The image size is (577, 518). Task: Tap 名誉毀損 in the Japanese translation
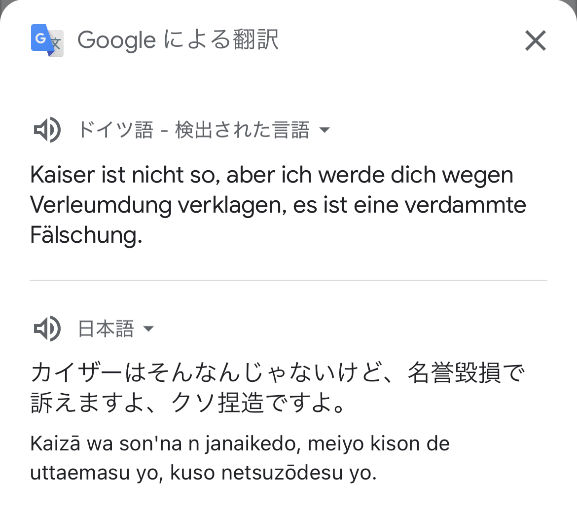tap(454, 373)
